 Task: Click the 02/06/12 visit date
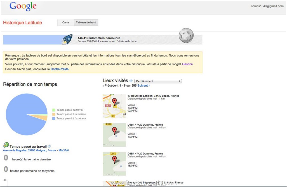tap(133, 111)
